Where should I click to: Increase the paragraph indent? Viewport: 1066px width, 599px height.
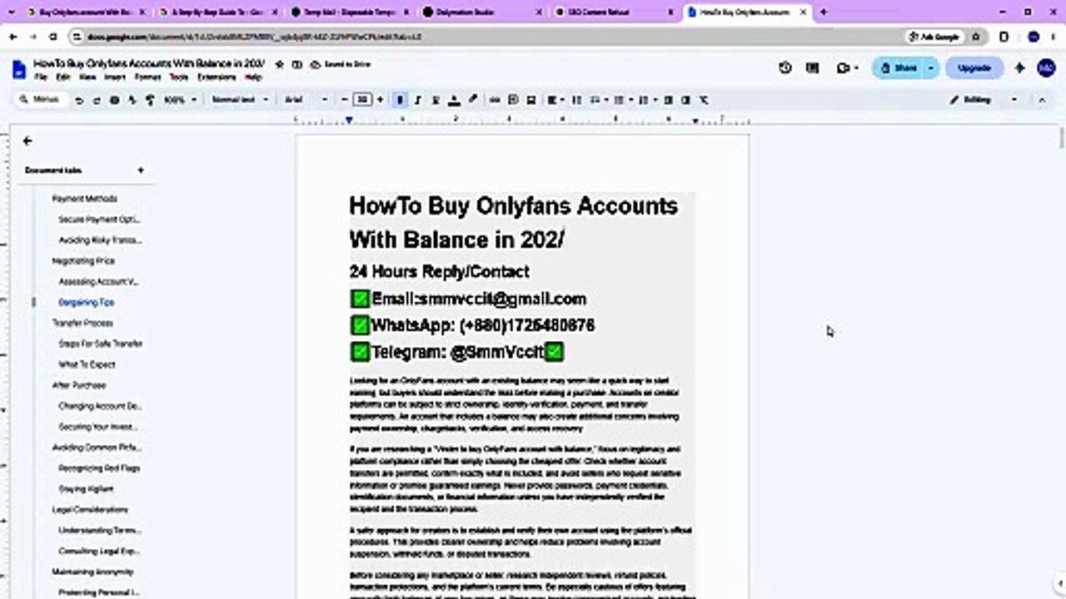coord(685,100)
